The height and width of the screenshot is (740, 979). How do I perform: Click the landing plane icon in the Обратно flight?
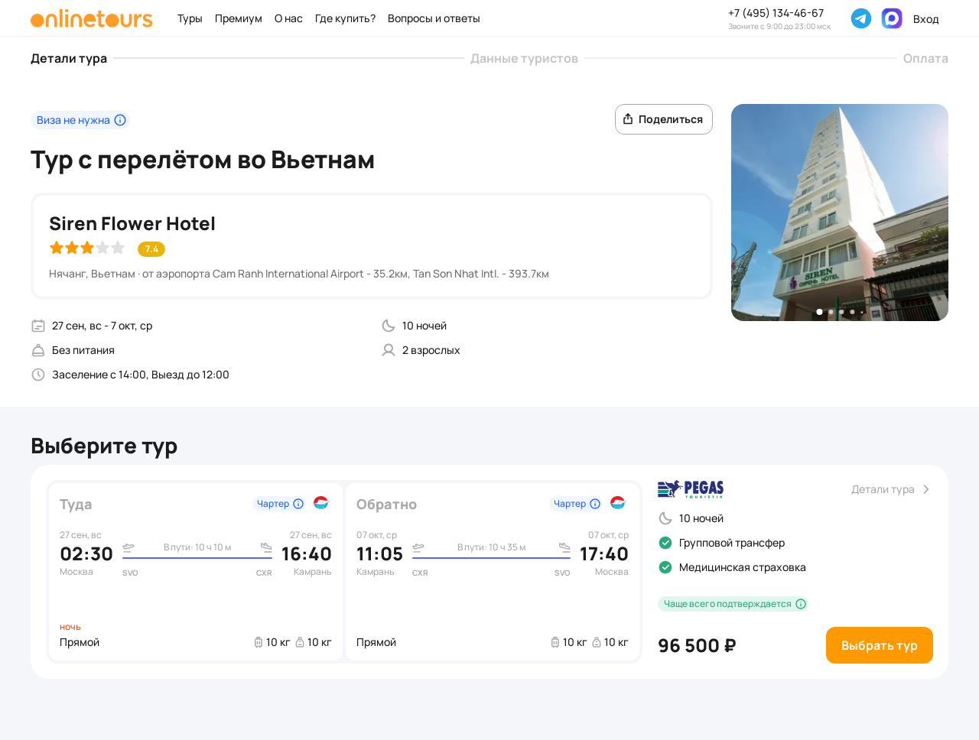[x=564, y=547]
